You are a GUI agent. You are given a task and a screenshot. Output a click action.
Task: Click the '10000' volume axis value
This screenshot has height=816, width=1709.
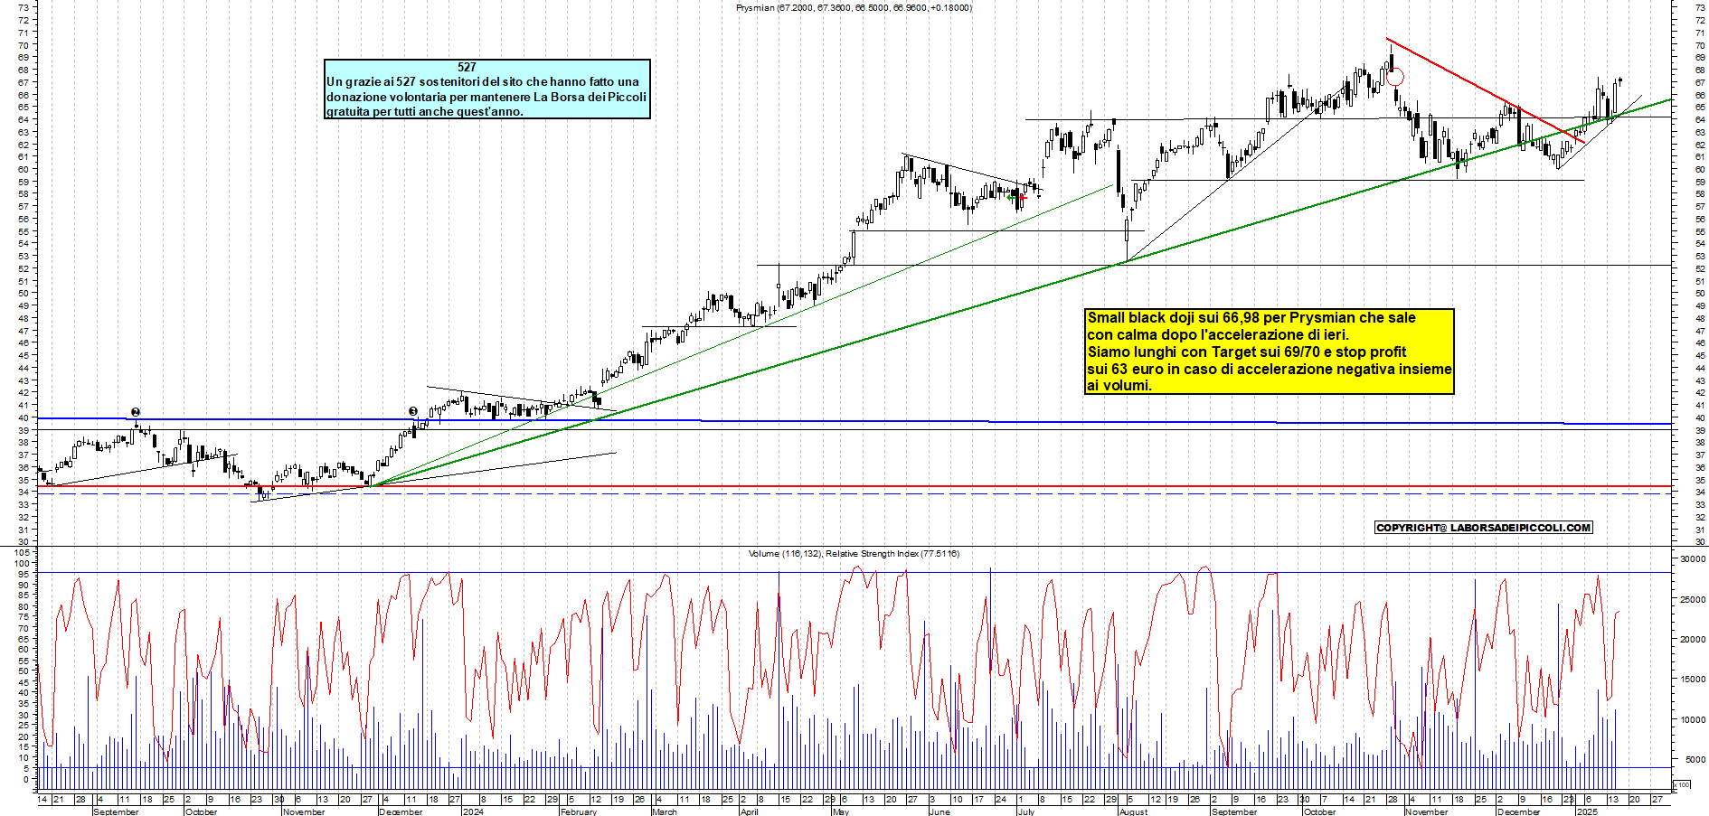tap(1692, 720)
